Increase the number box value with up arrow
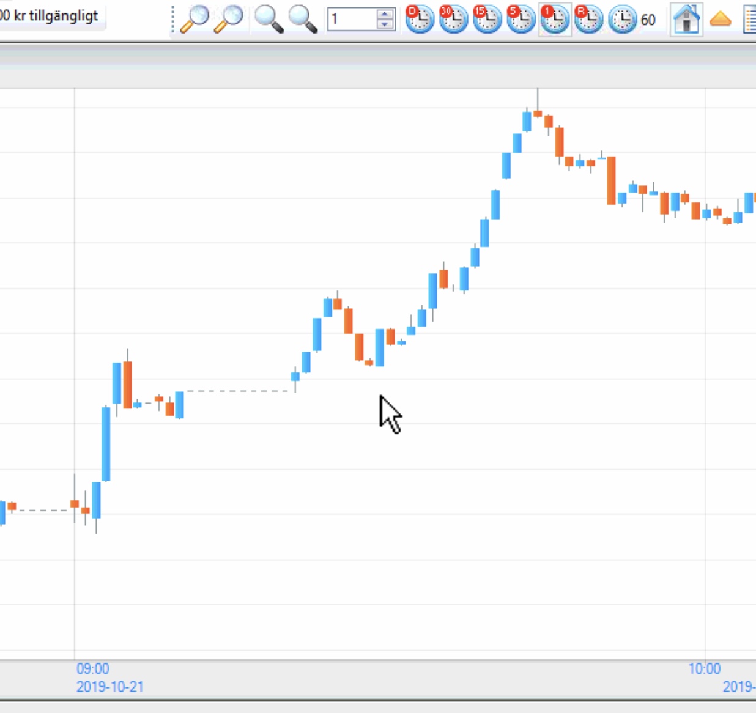 click(x=385, y=14)
